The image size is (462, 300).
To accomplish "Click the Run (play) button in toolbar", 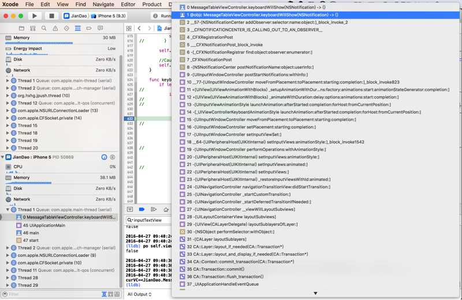I will pos(35,16).
